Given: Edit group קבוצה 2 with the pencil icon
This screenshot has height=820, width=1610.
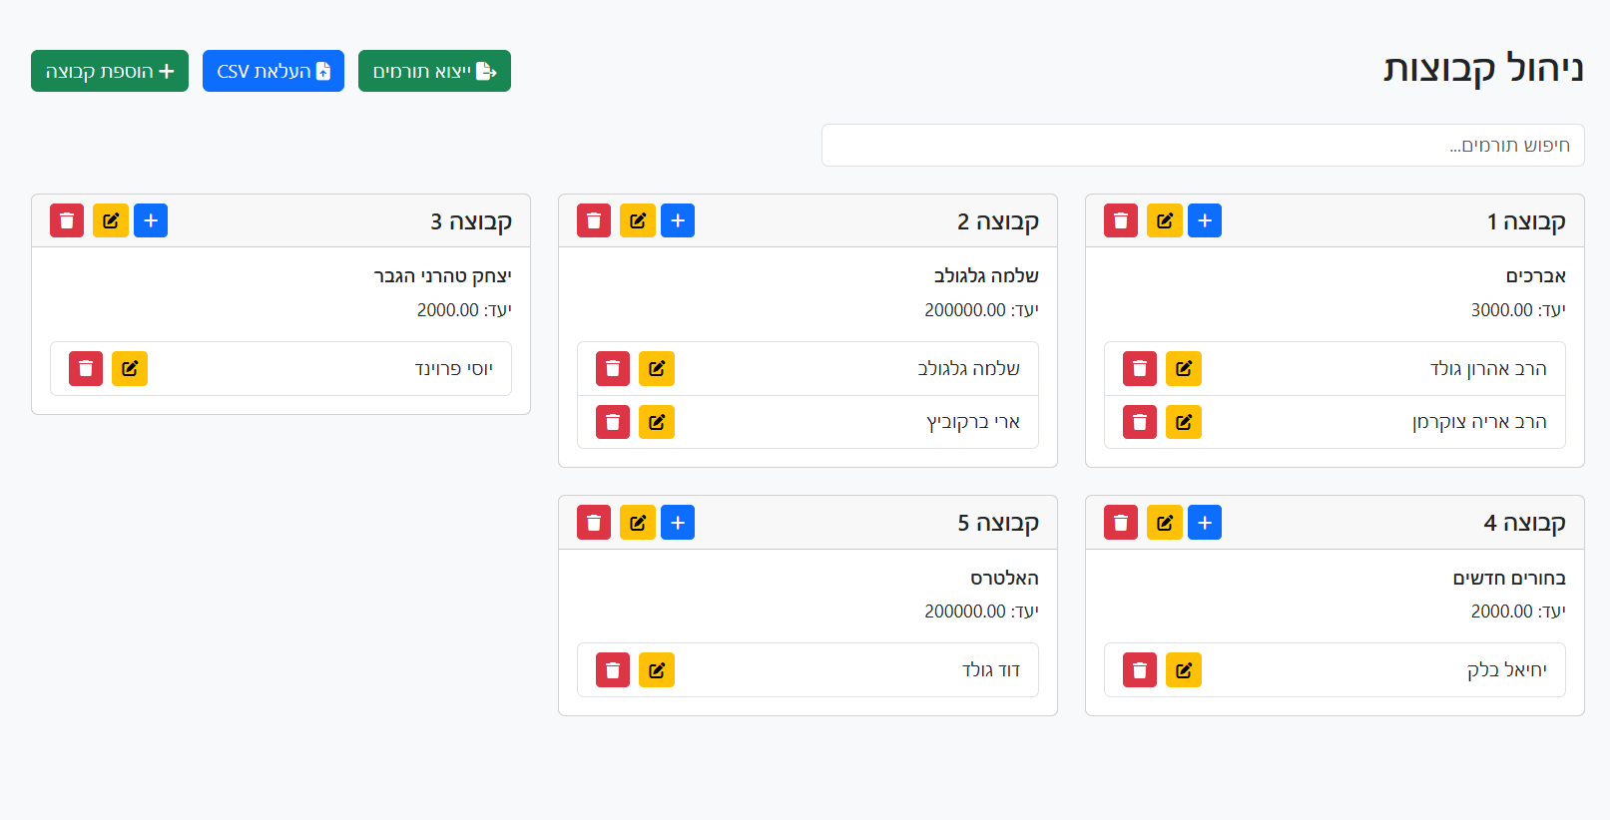Looking at the screenshot, I should coord(638,220).
